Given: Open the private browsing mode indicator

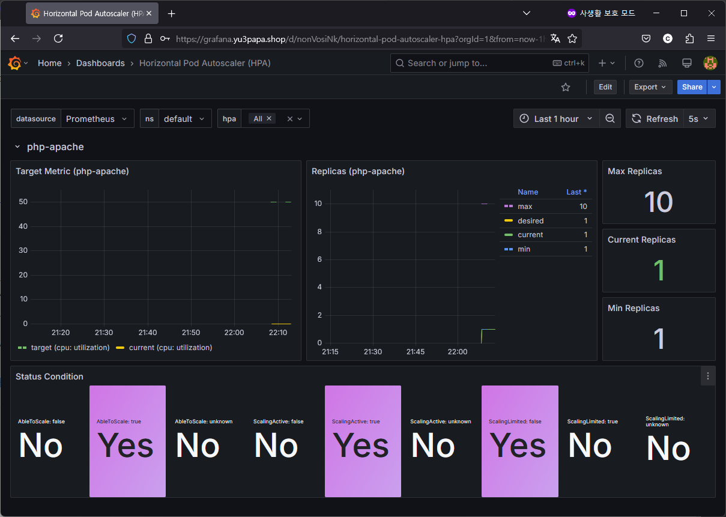Looking at the screenshot, I should point(601,13).
